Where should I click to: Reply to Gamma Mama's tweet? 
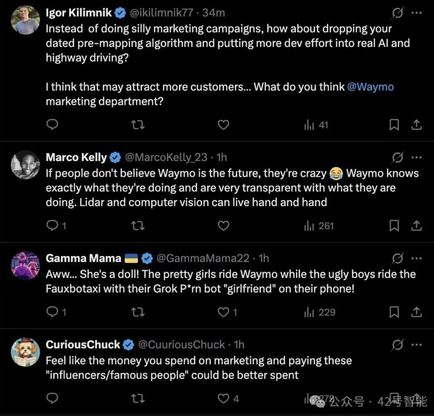tap(52, 312)
